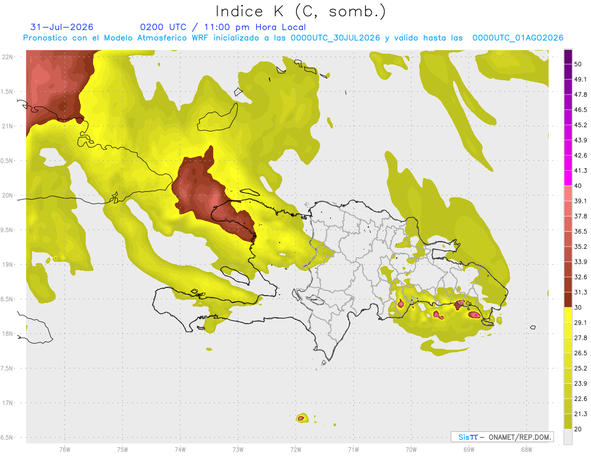The width and height of the screenshot is (591, 456).
Task: Click the "22.6" color scale value
Action: coord(581,398)
